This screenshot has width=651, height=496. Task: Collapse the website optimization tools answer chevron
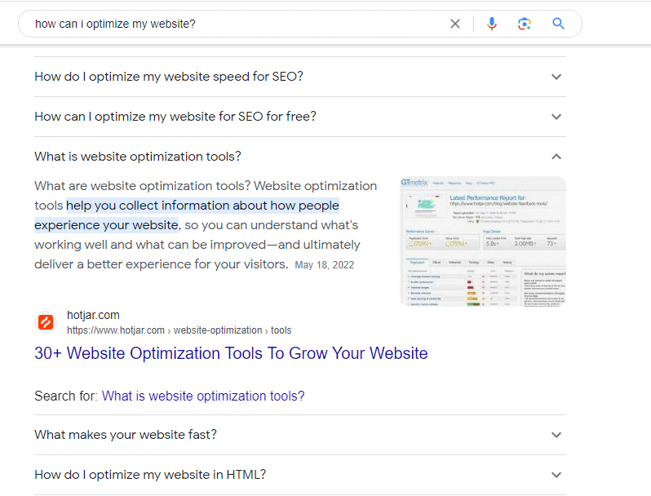point(556,157)
